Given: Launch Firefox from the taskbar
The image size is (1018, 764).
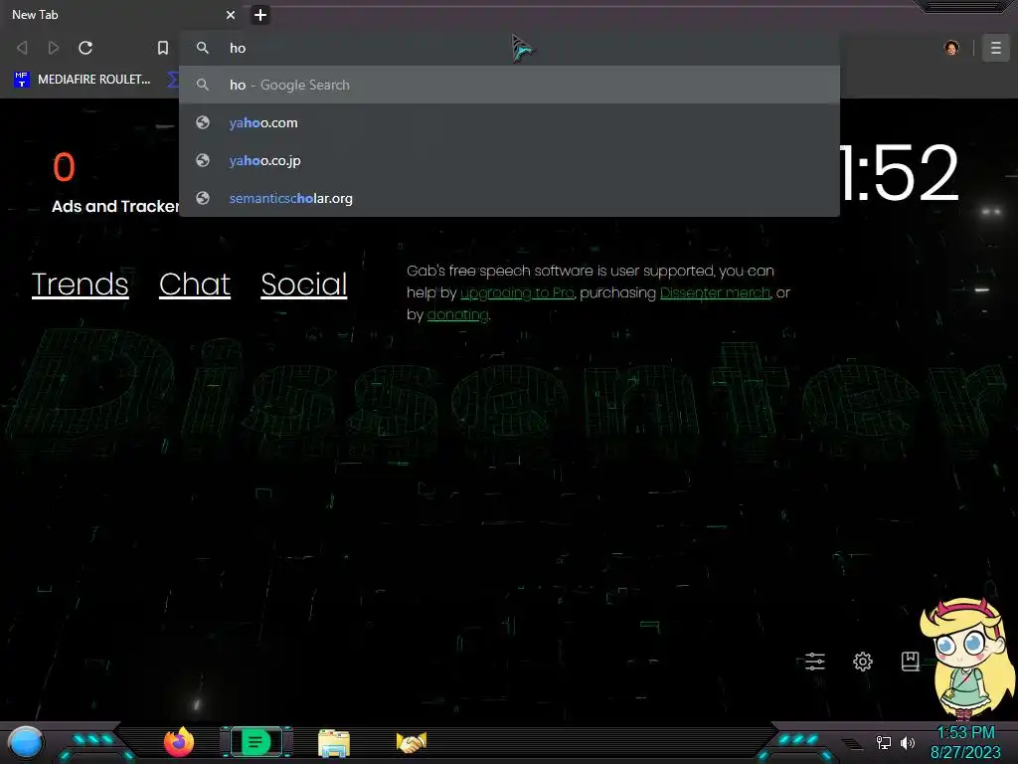Looking at the screenshot, I should point(179,742).
